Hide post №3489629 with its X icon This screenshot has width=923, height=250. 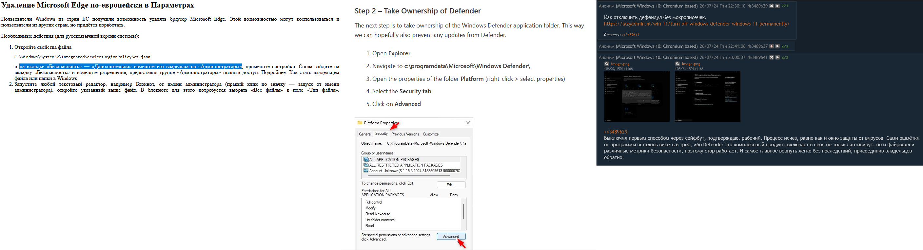coord(772,6)
